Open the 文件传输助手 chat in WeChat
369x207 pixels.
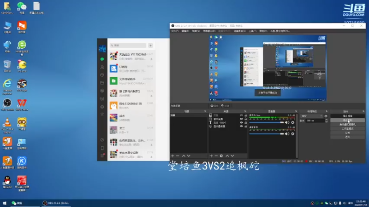click(131, 81)
